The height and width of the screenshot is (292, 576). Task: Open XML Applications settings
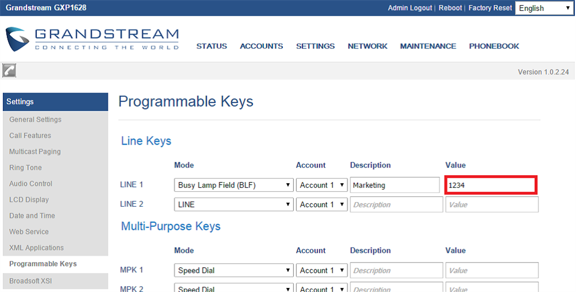pyautogui.click(x=36, y=248)
